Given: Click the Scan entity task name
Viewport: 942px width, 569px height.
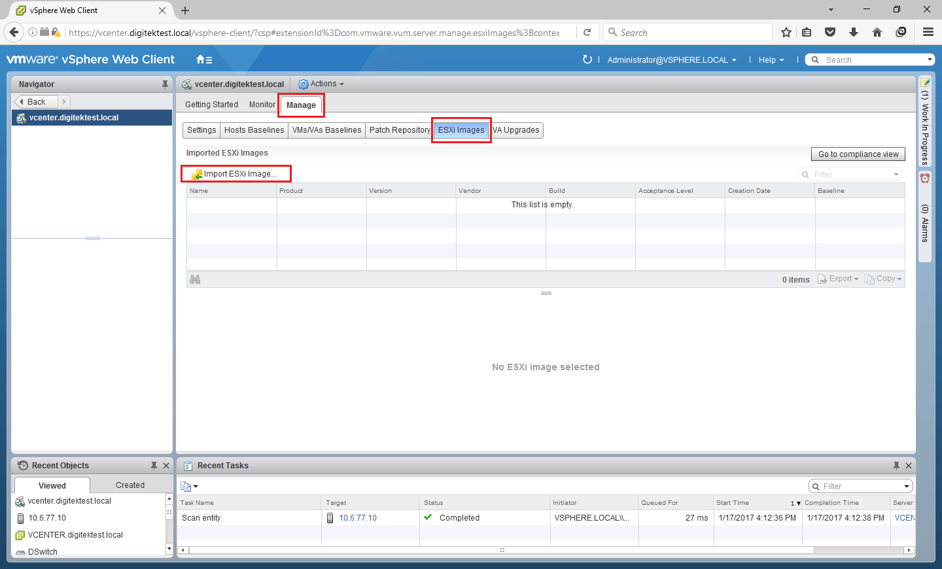Looking at the screenshot, I should tap(201, 518).
